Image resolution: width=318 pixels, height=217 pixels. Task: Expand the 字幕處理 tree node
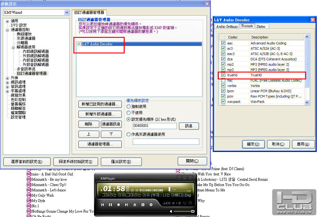pos(7,91)
